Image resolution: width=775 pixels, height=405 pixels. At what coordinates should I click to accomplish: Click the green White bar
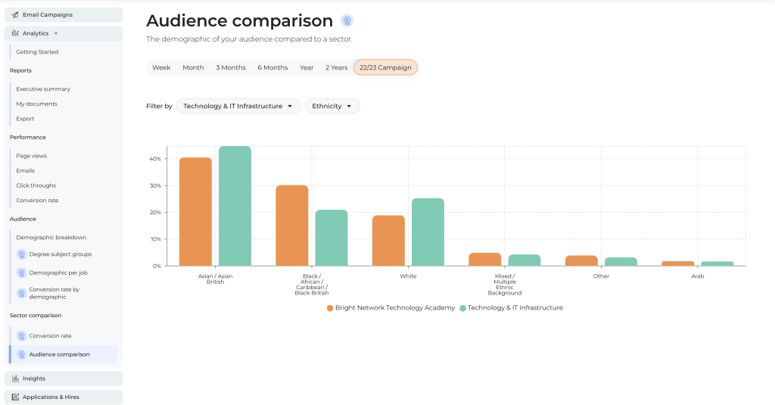coord(428,232)
